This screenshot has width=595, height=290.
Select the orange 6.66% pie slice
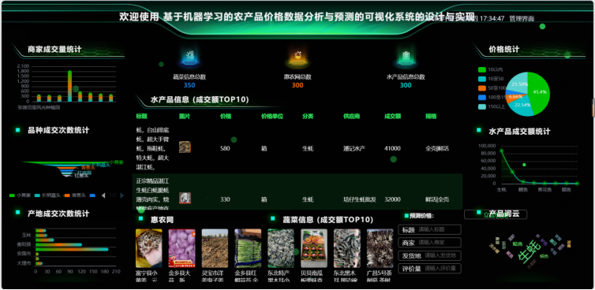[x=515, y=97]
